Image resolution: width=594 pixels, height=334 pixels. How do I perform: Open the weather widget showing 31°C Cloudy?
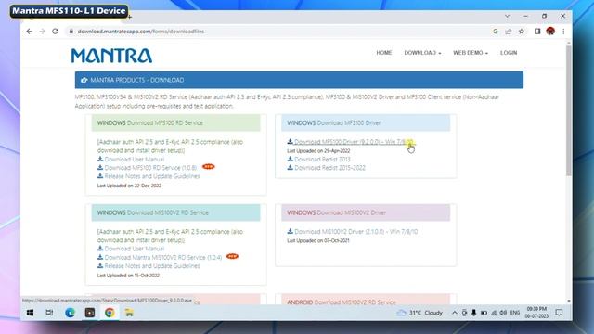click(x=420, y=313)
